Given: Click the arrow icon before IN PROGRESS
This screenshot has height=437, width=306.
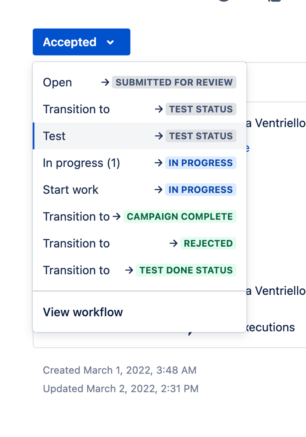Looking at the screenshot, I should (x=158, y=163).
